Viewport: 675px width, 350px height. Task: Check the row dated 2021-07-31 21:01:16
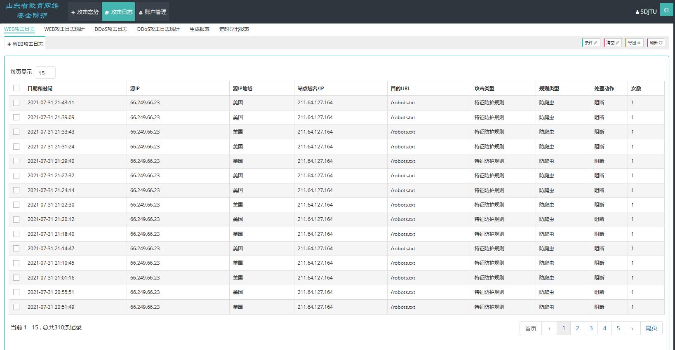click(16, 278)
